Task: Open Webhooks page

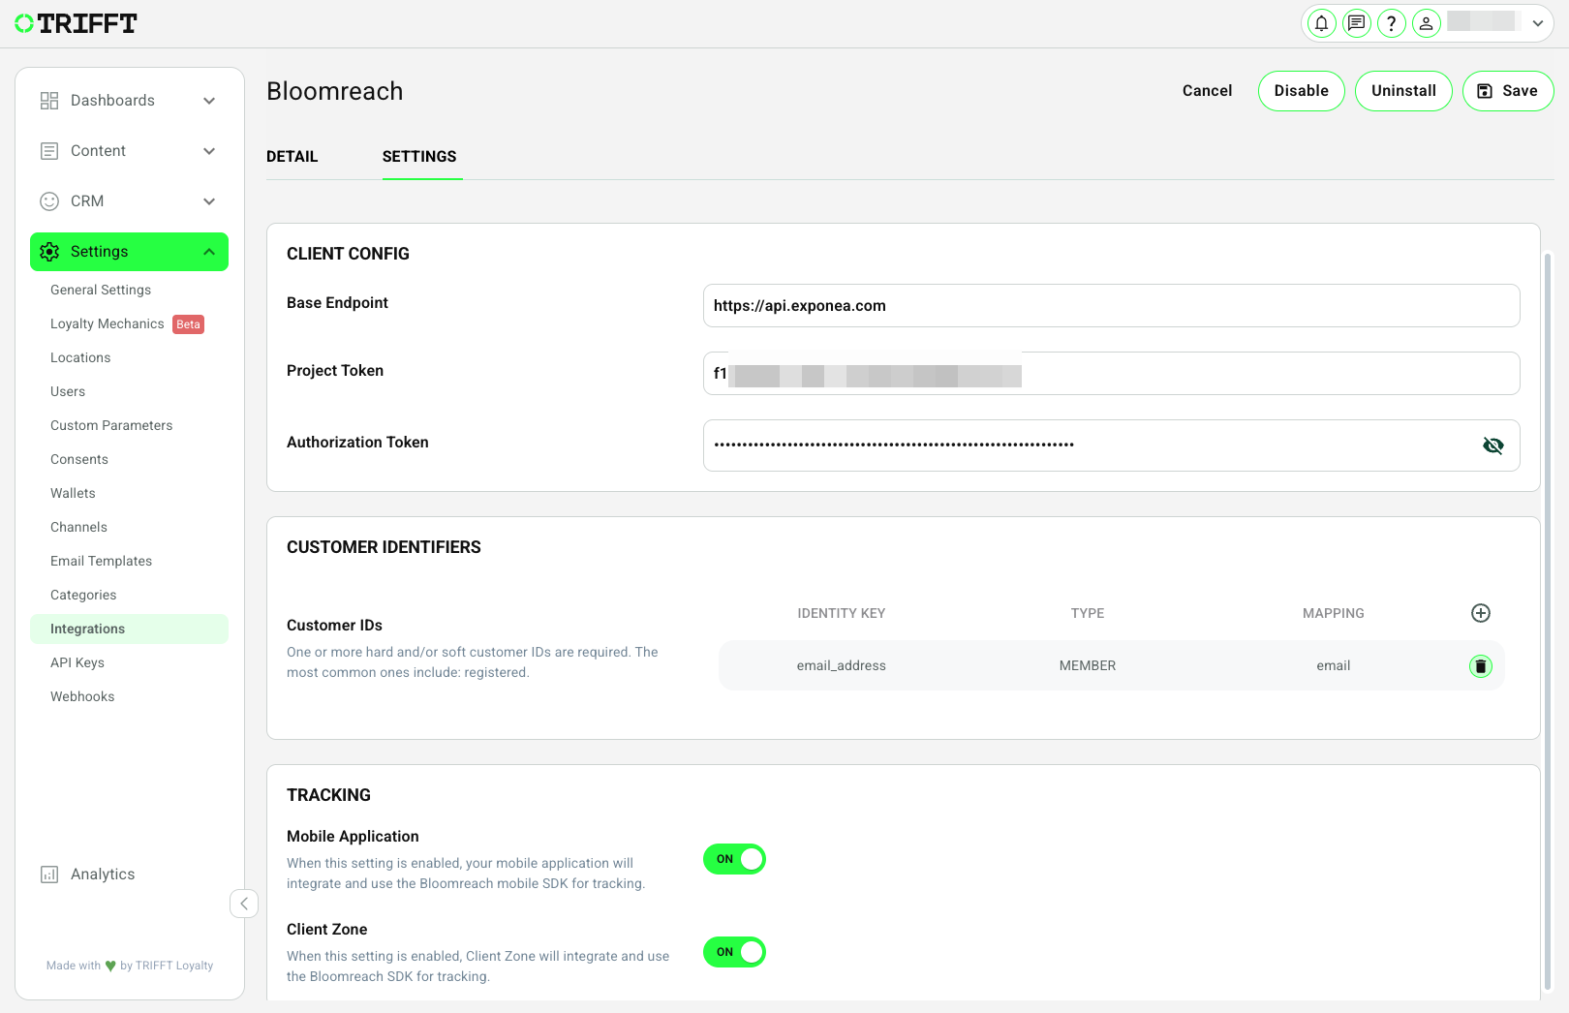Action: click(x=82, y=696)
